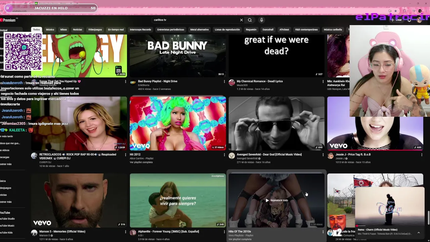Open options for Songs That Get You Hyped Up
430x242 pixels.
click(125, 81)
